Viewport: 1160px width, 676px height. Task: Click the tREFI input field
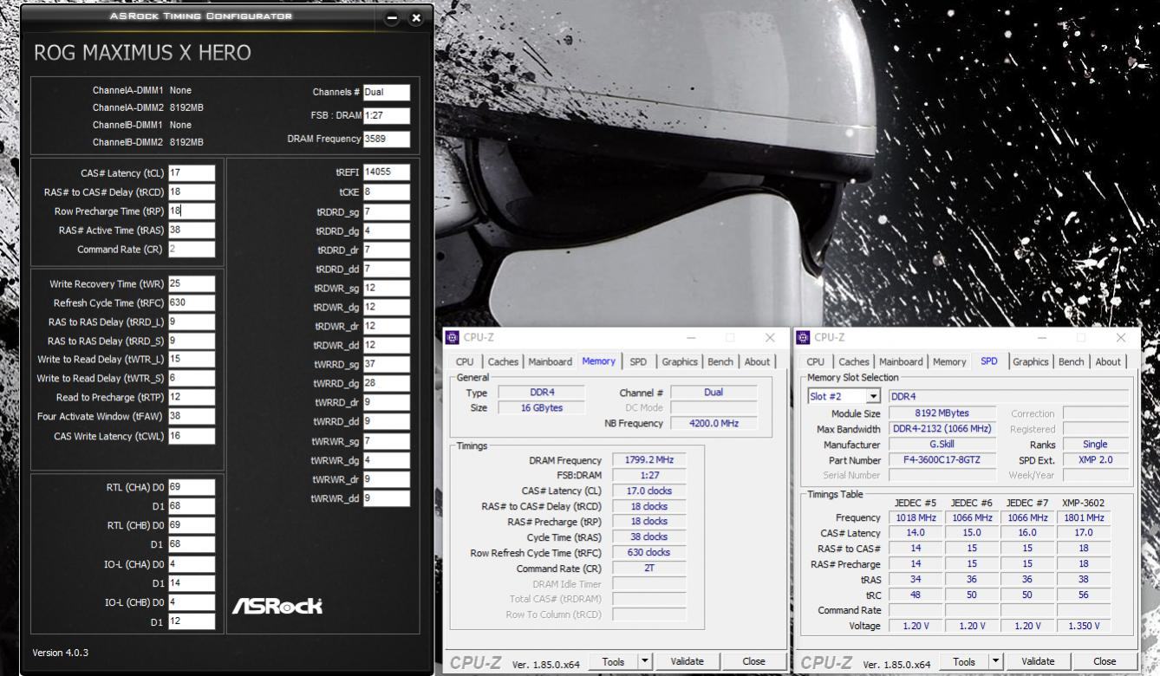(x=387, y=172)
